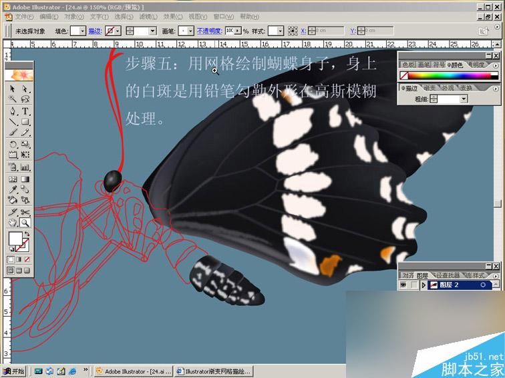Select the Mesh tool

(x=13, y=179)
